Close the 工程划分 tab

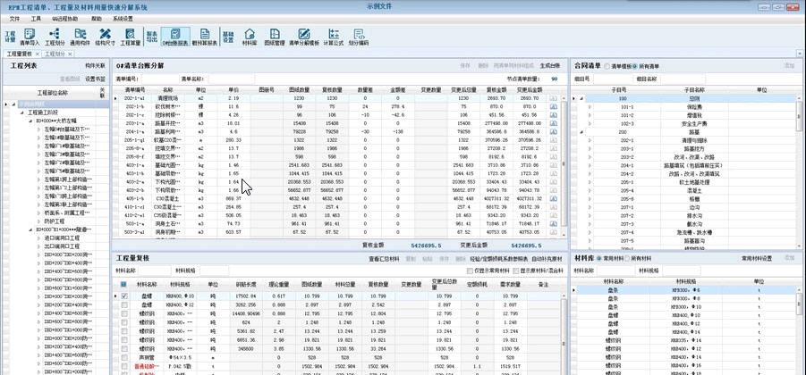pyautogui.click(x=70, y=54)
